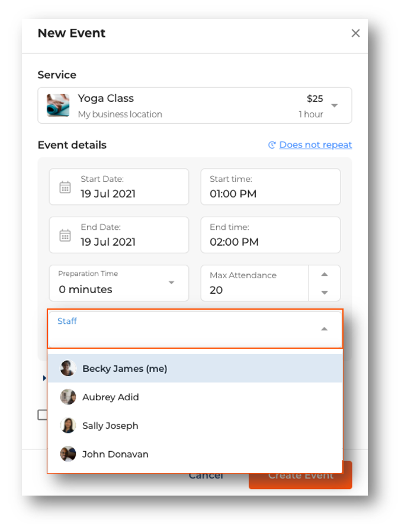Click the Start time field
The height and width of the screenshot is (524, 398).
[270, 187]
